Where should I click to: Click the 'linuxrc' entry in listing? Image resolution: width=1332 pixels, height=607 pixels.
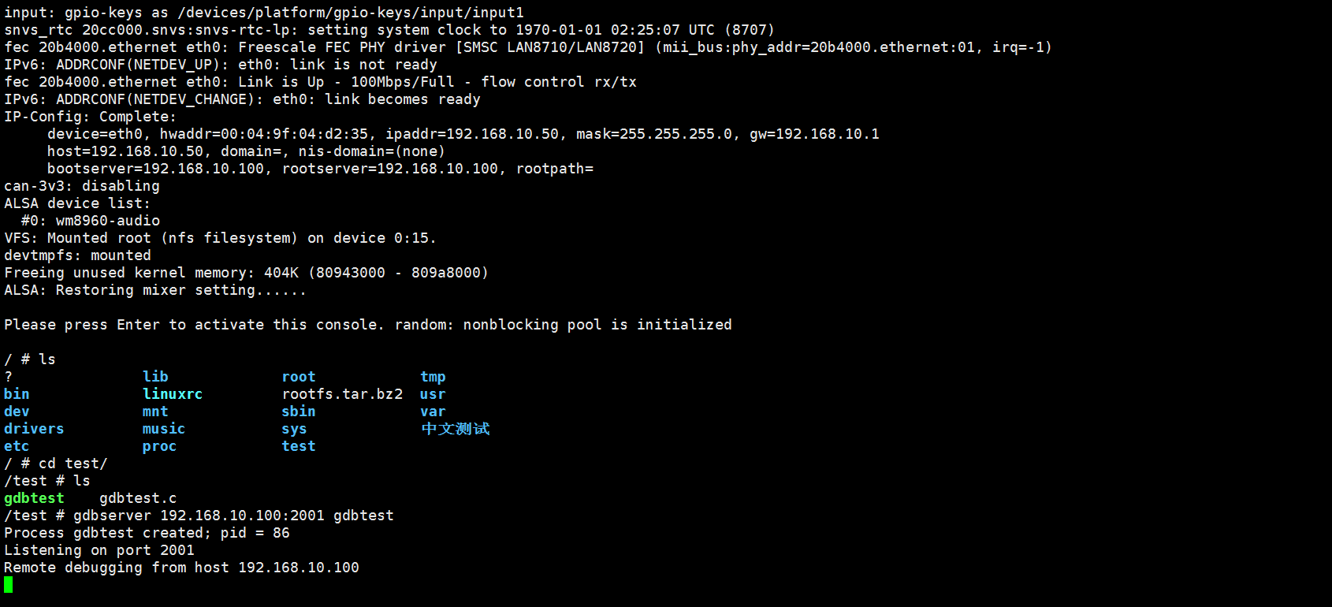[172, 394]
